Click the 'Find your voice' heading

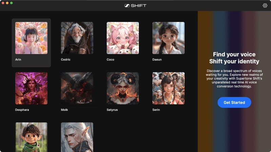point(234,54)
